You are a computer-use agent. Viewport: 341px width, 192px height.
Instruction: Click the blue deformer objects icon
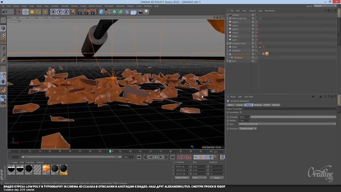click(127, 12)
